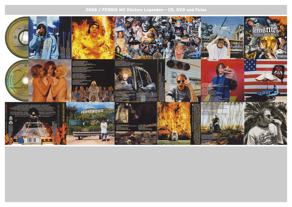Click the collage of many faces

click(158, 37)
